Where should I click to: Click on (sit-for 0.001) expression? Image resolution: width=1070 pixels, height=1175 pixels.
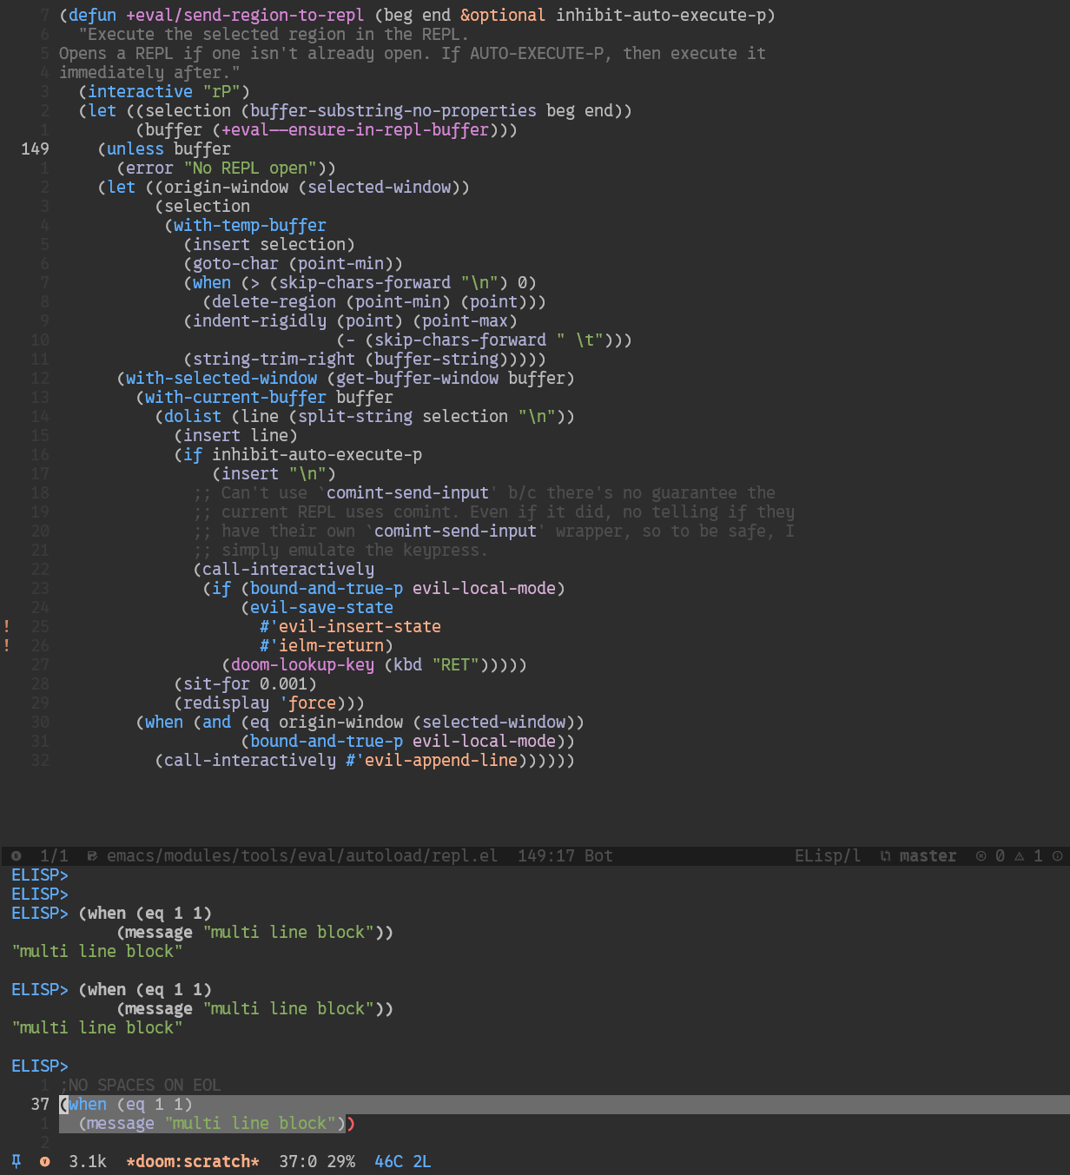[x=245, y=683]
